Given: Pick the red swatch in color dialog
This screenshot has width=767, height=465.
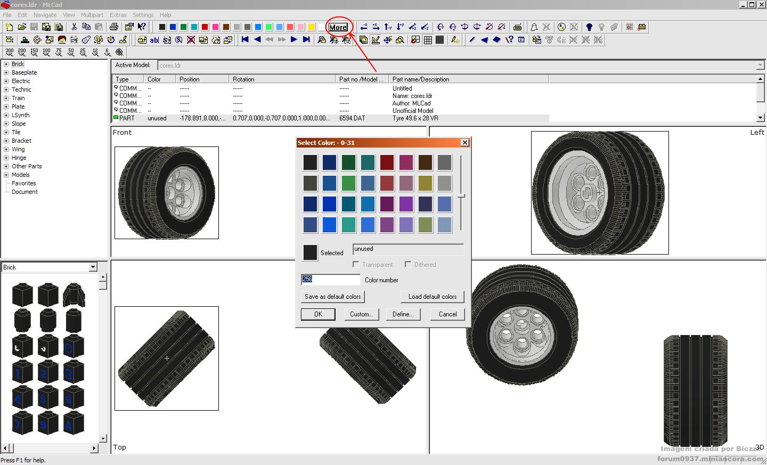Looking at the screenshot, I should click(387, 183).
